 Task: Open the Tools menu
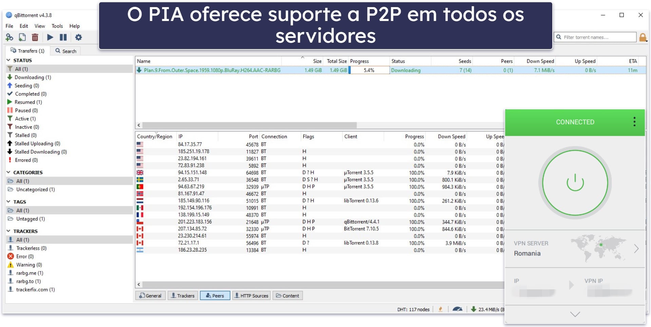(57, 26)
